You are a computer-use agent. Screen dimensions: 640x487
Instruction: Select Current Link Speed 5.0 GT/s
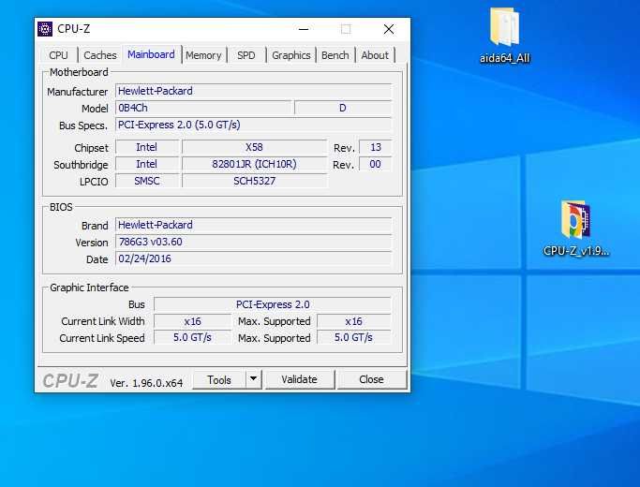[x=192, y=338]
